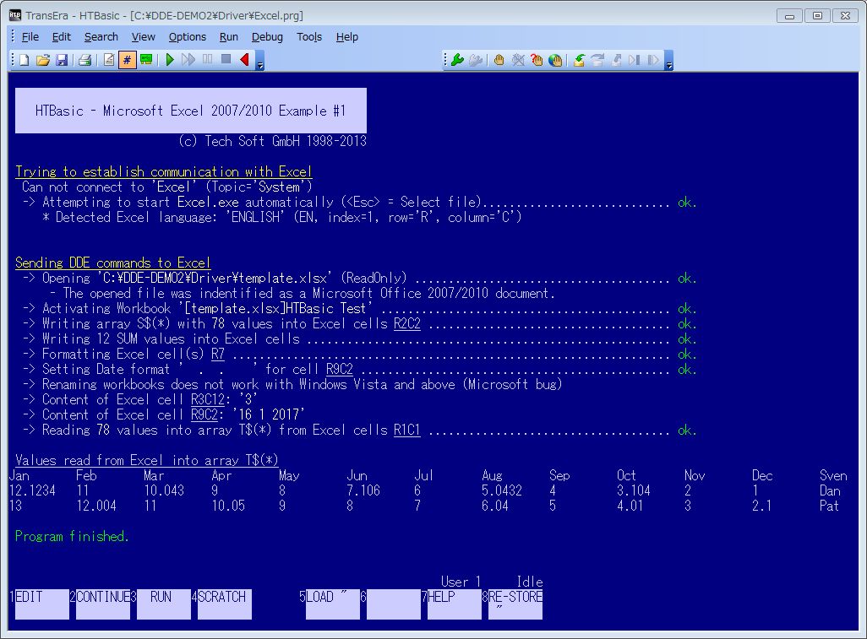867x639 pixels.
Task: Click the SCRATCH softkey
Action: [225, 604]
